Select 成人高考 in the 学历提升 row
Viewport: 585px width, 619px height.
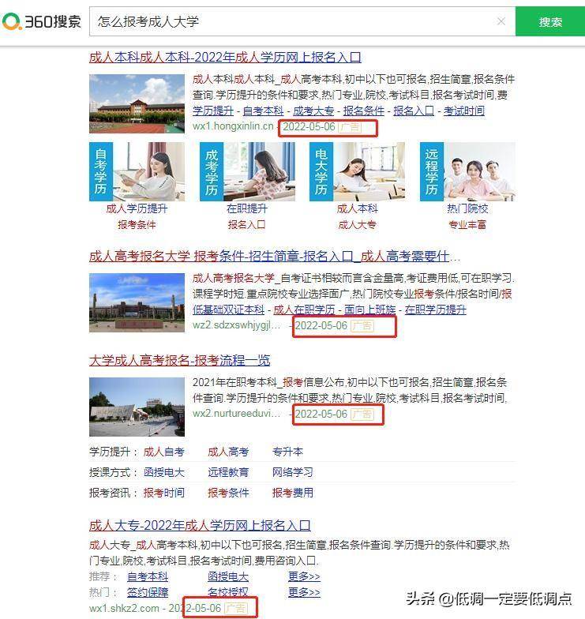[x=228, y=452]
